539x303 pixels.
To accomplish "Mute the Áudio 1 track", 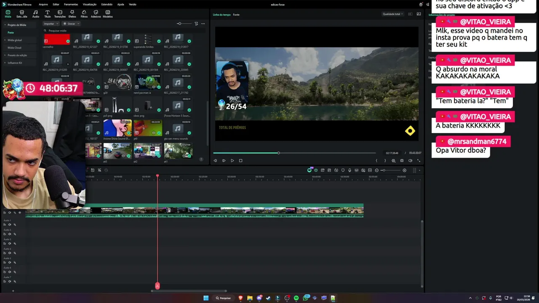I will click(9, 224).
